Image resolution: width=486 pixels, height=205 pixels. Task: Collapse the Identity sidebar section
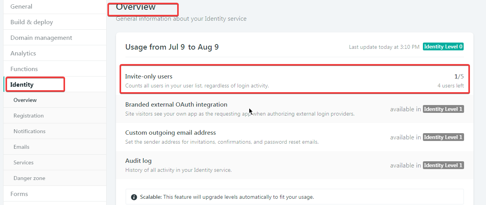22,85
